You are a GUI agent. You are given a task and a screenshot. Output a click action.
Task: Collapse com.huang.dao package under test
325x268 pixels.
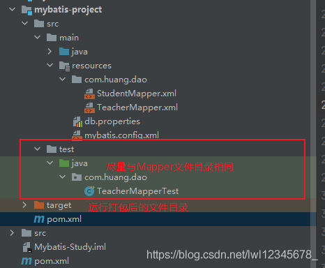pyautogui.click(x=62, y=177)
